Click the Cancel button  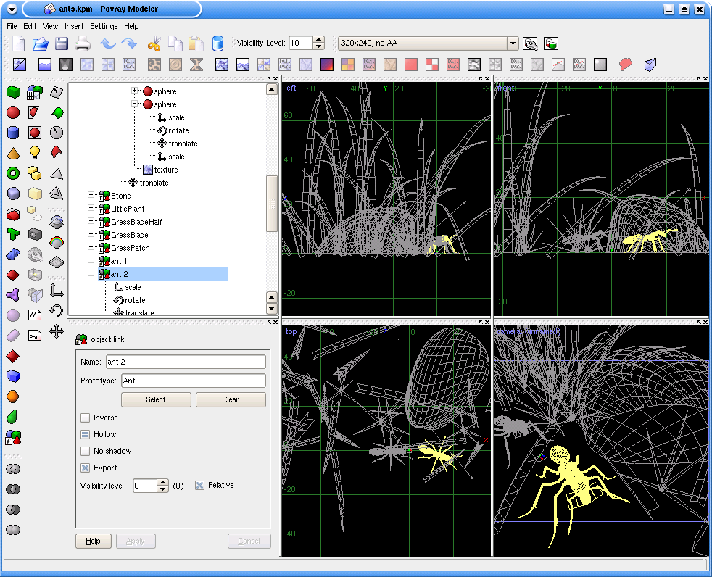249,541
